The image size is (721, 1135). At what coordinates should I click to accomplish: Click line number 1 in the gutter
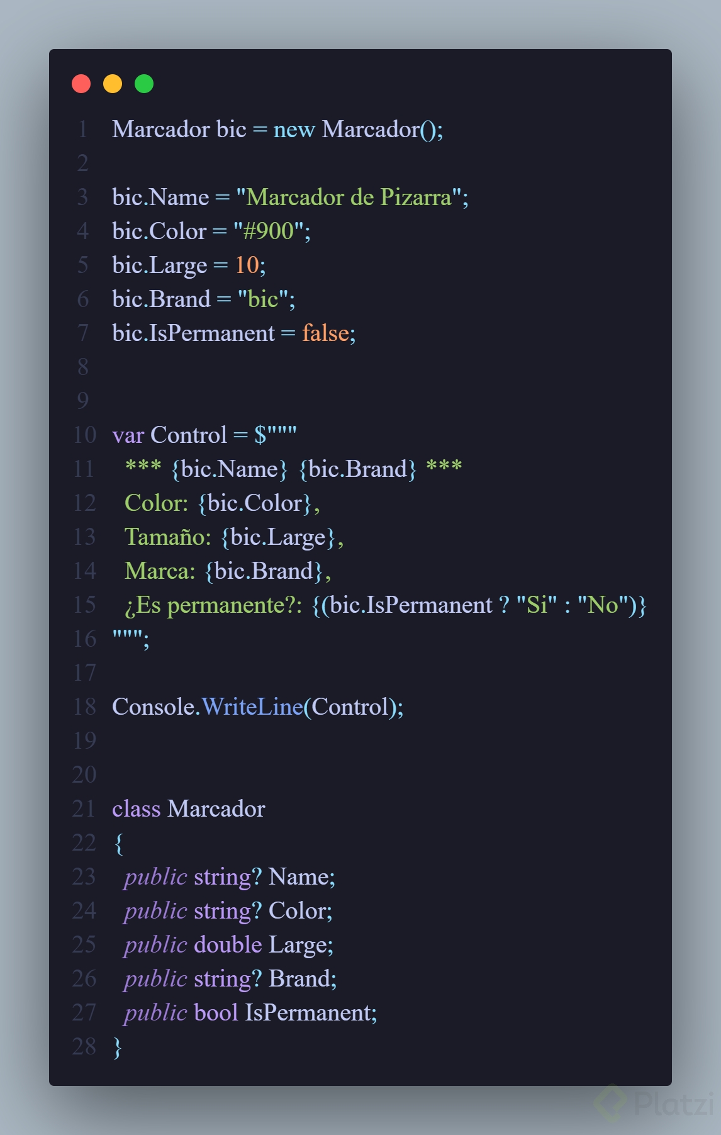[82, 130]
